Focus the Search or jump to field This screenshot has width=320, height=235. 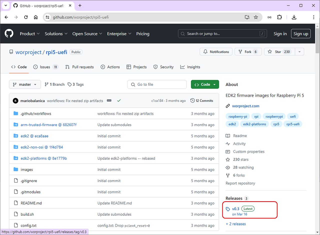[x=222, y=34]
